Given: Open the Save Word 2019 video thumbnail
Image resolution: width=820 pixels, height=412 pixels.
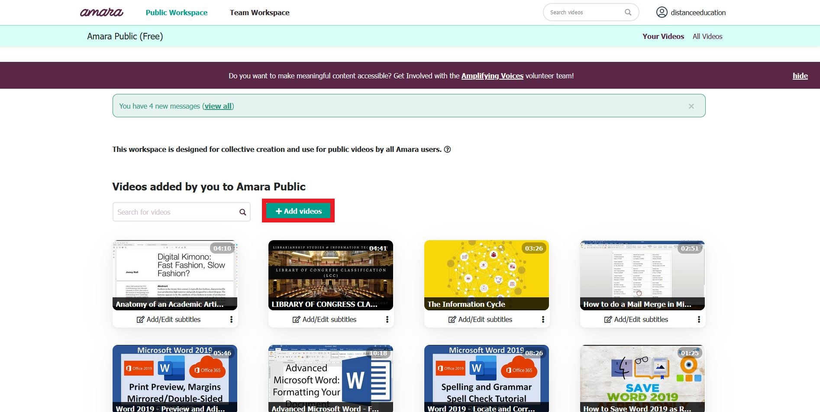Looking at the screenshot, I should pos(642,377).
